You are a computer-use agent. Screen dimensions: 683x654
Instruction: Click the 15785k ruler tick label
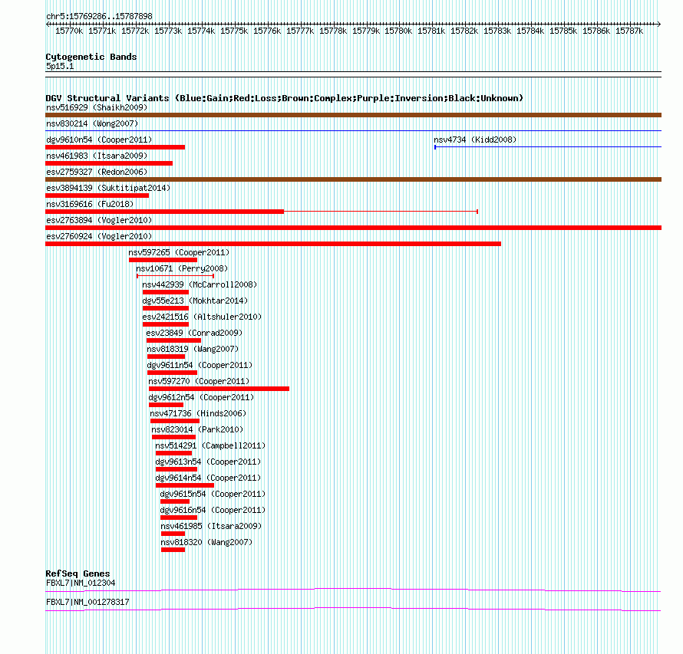point(563,31)
